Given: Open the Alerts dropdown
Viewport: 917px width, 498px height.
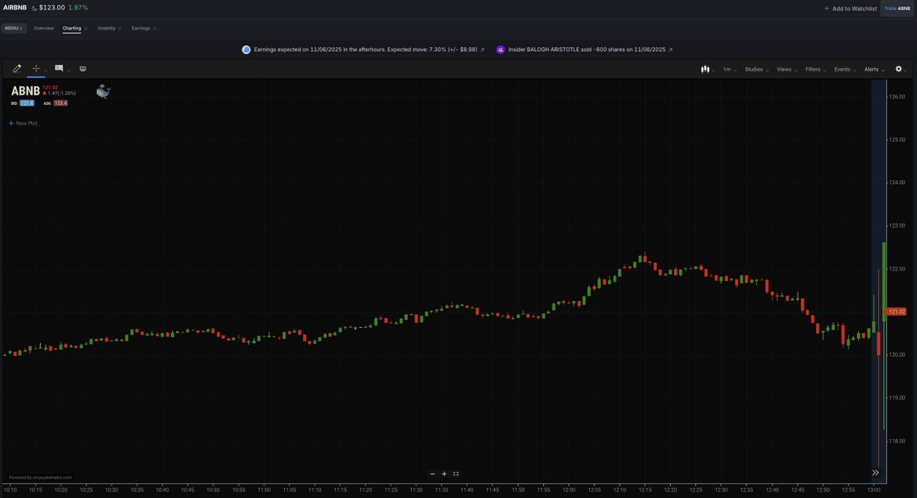Looking at the screenshot, I should [874, 70].
